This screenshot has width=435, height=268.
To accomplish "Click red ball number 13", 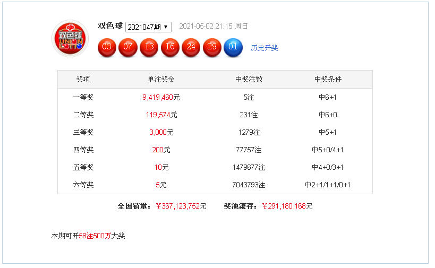I will (x=149, y=47).
